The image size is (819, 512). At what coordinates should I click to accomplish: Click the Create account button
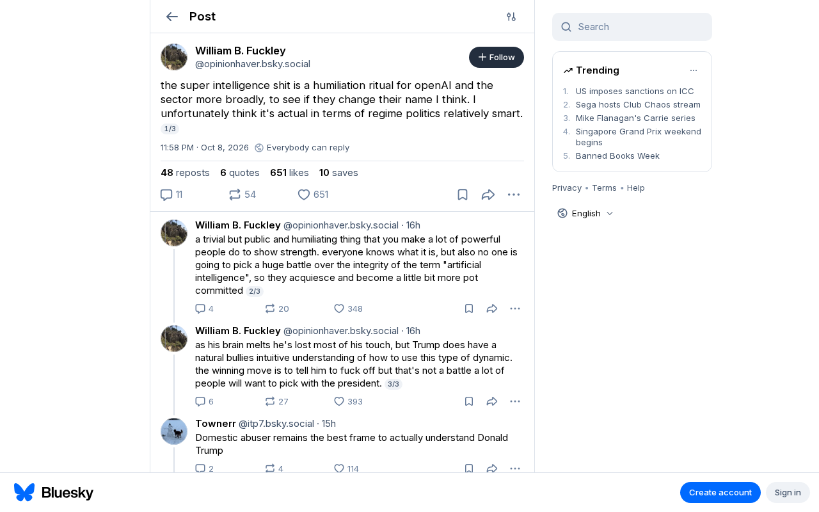720,492
